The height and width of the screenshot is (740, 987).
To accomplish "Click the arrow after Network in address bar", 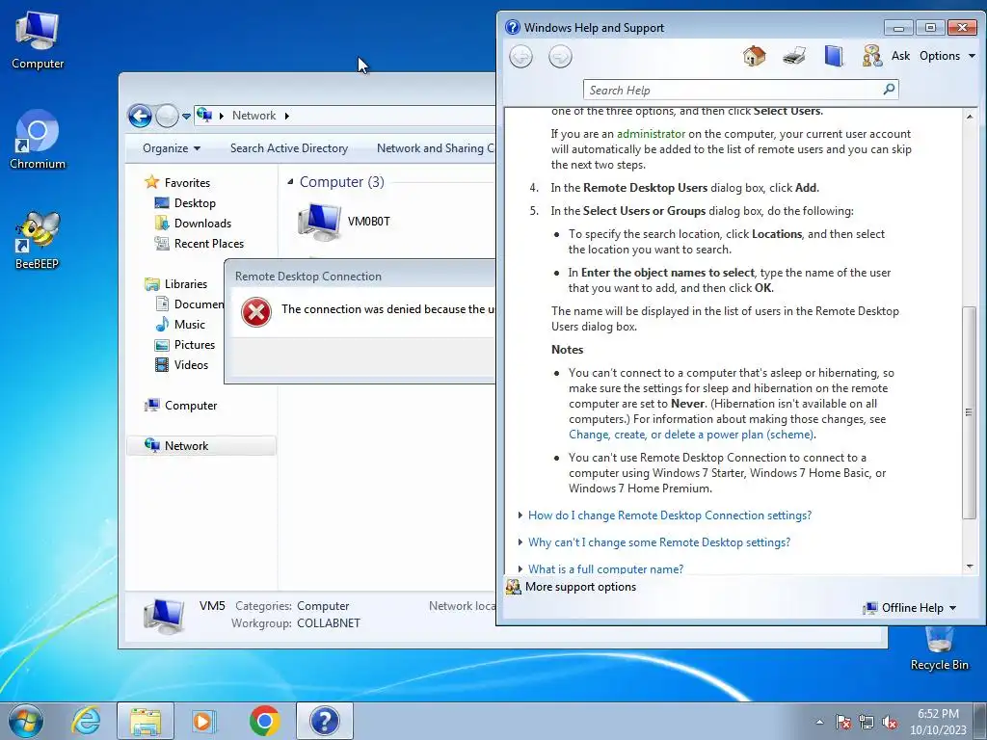I will (x=287, y=116).
